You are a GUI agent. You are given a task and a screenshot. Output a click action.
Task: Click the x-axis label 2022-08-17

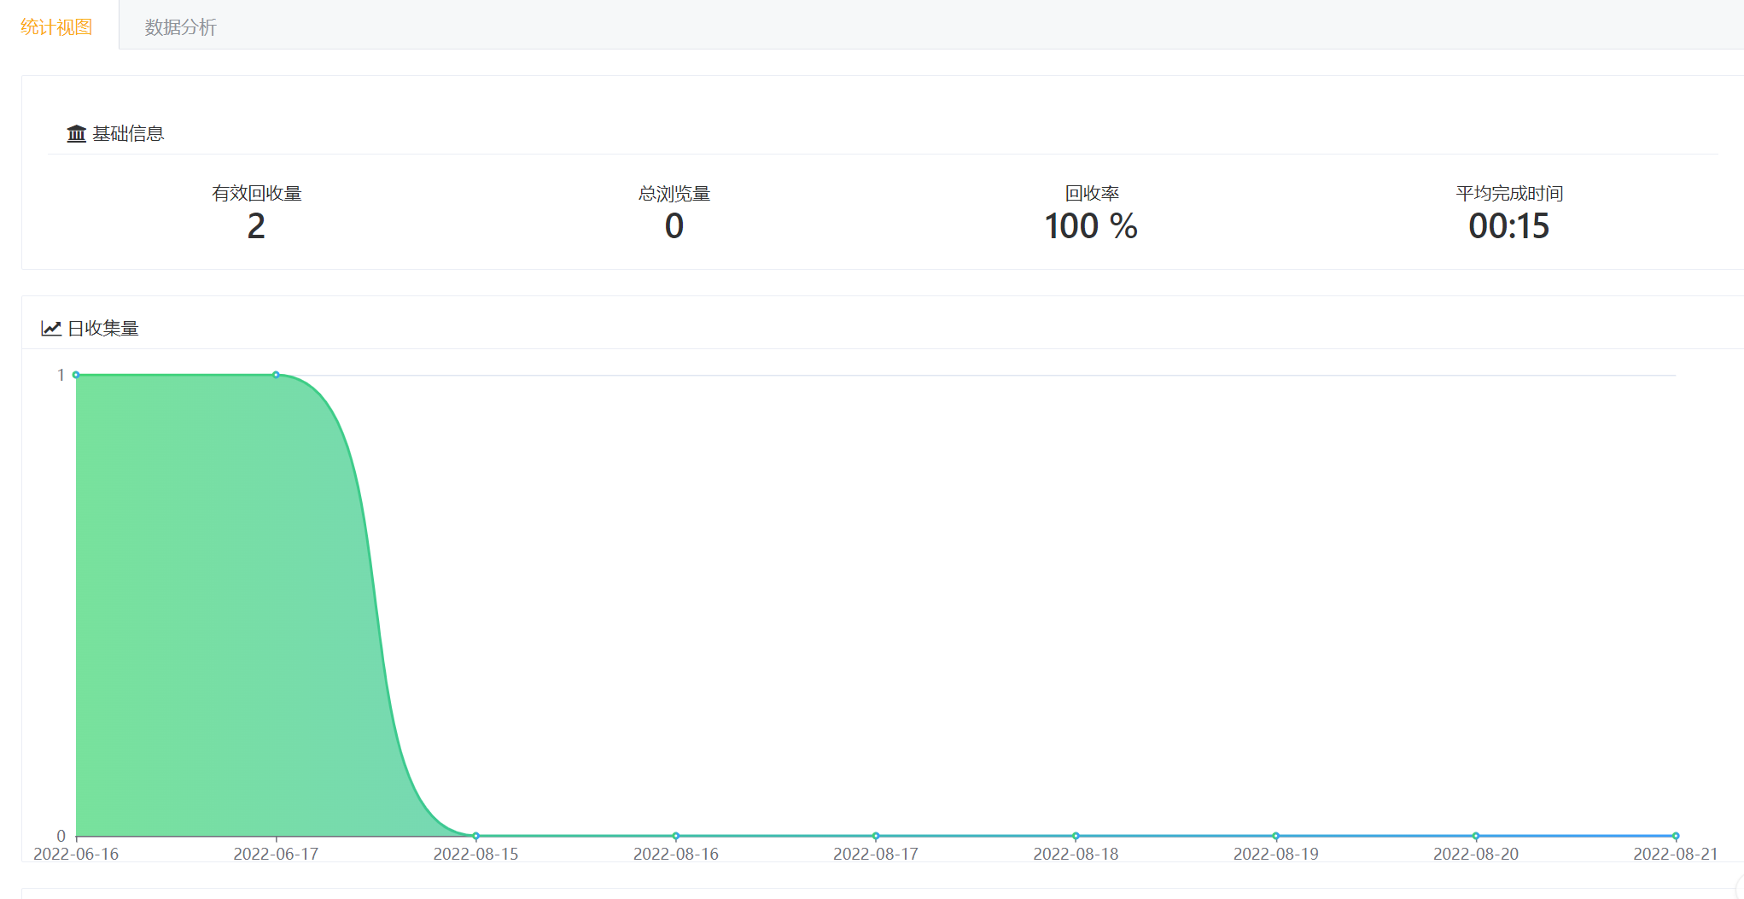876,854
